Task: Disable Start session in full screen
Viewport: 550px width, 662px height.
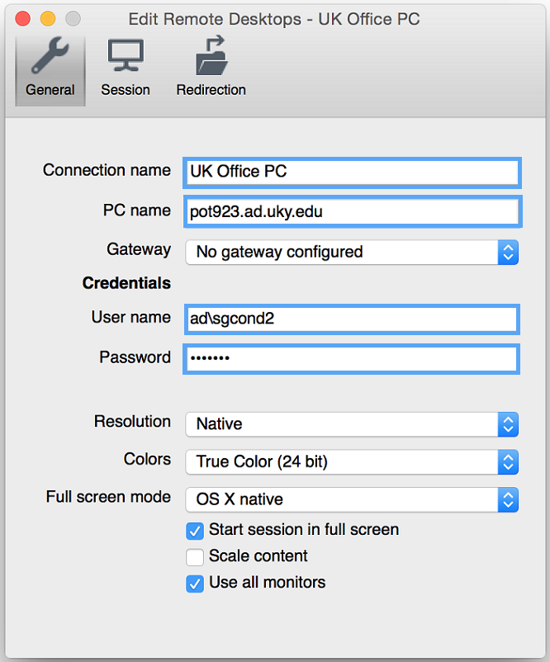Action: [195, 531]
